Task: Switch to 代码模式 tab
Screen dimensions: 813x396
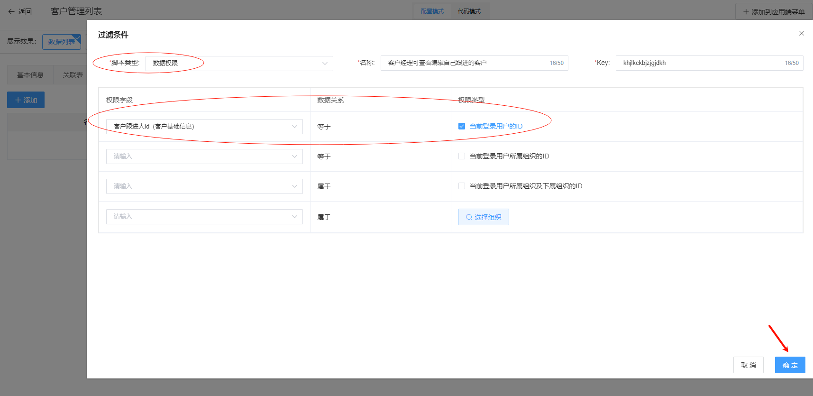Action: click(x=469, y=11)
